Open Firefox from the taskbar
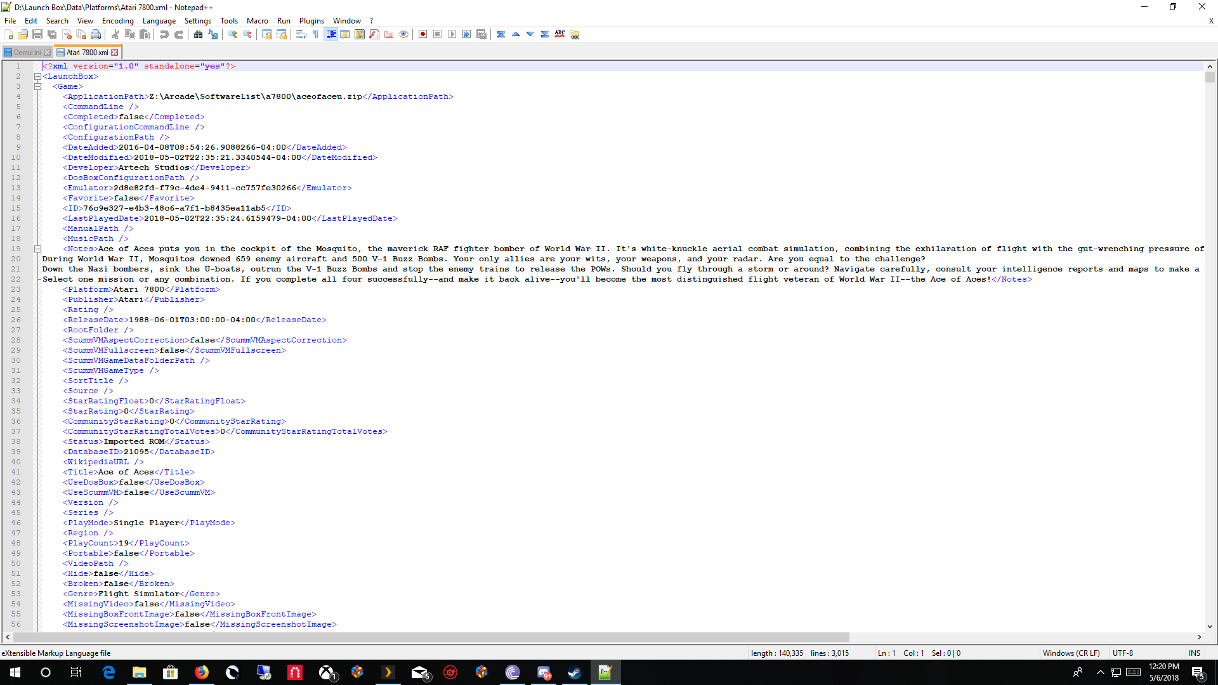The image size is (1218, 685). 202,672
